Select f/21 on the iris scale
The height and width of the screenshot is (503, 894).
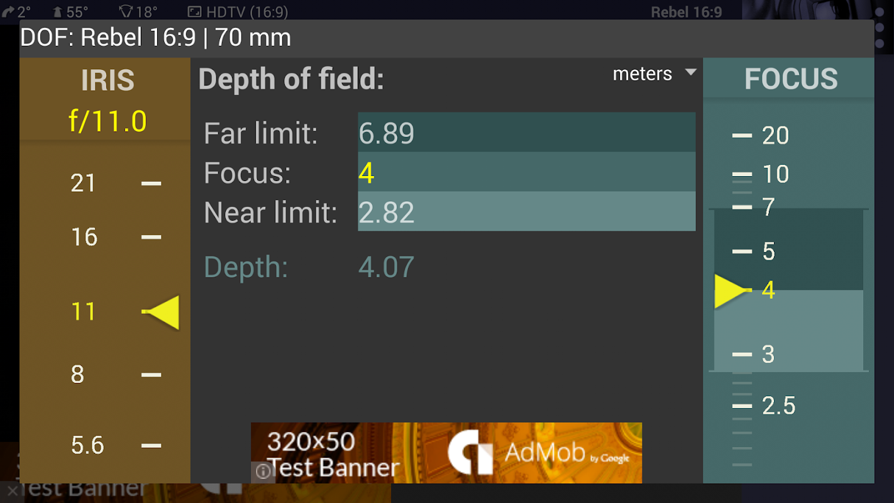83,184
